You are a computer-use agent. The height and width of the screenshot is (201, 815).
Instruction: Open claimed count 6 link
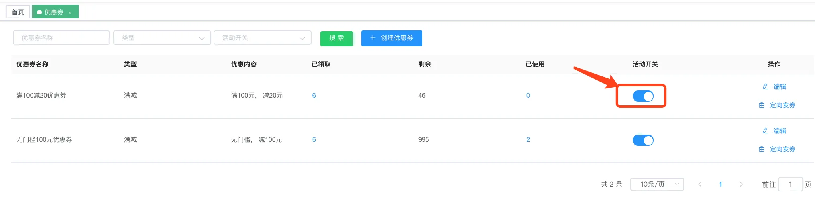[314, 95]
